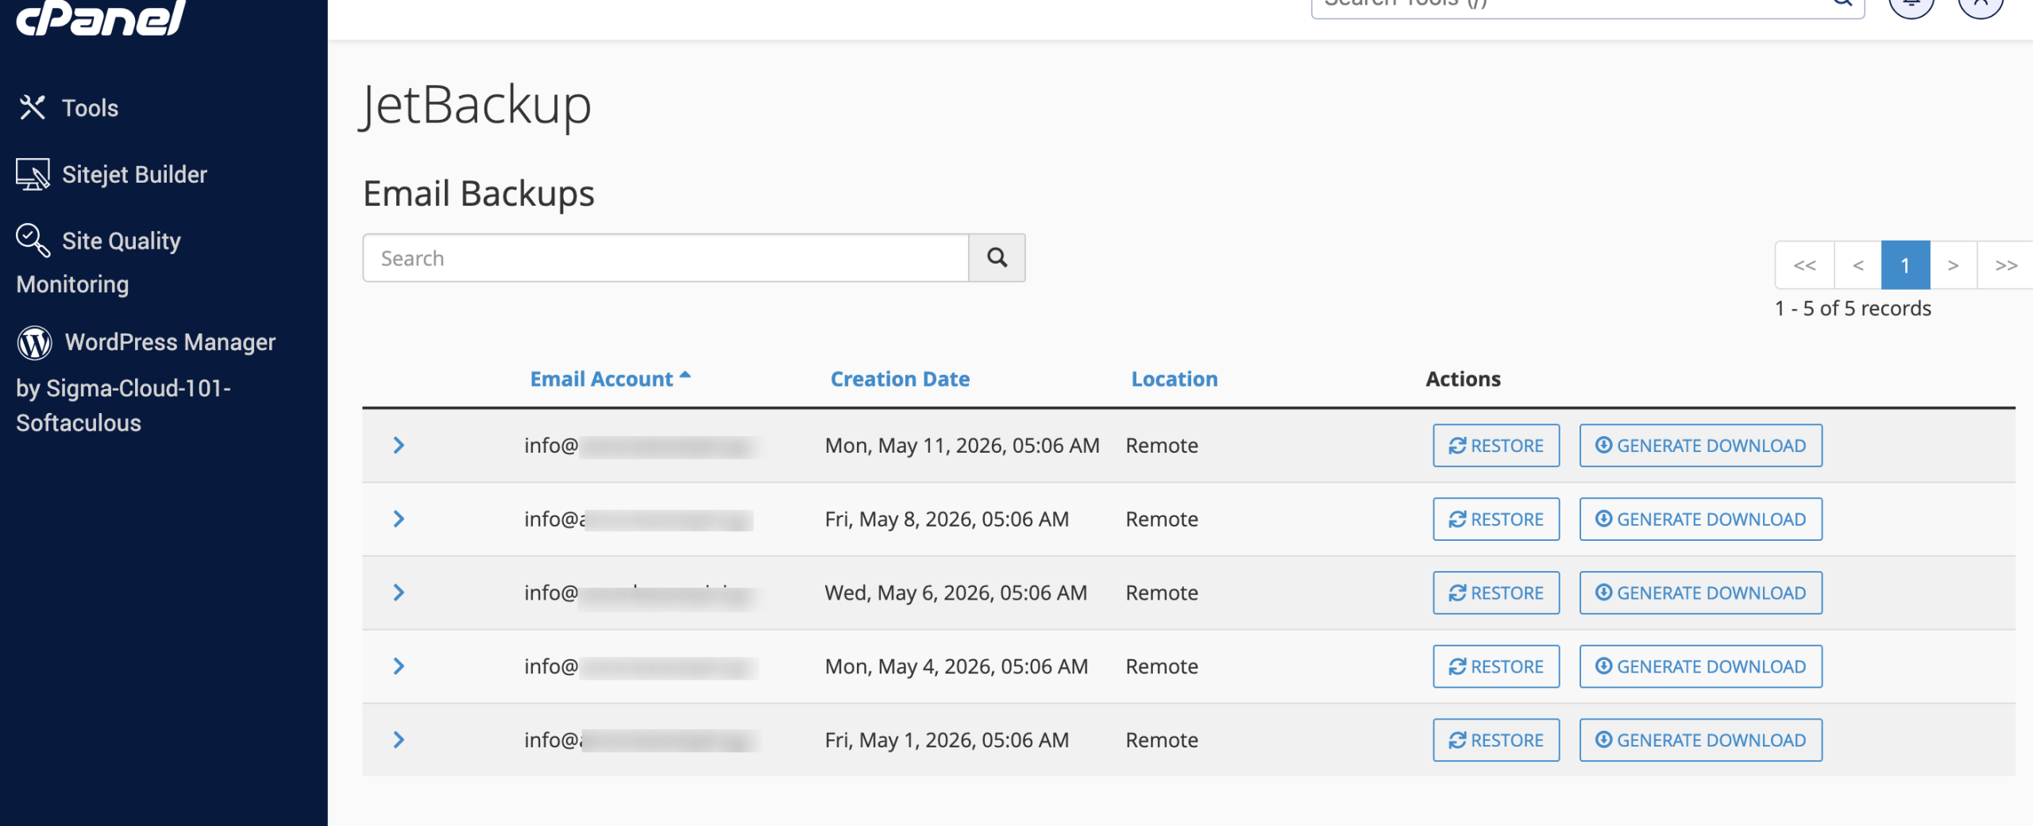The image size is (2033, 826).
Task: Open Sitejet Builder from the sidebar
Action: (x=111, y=174)
